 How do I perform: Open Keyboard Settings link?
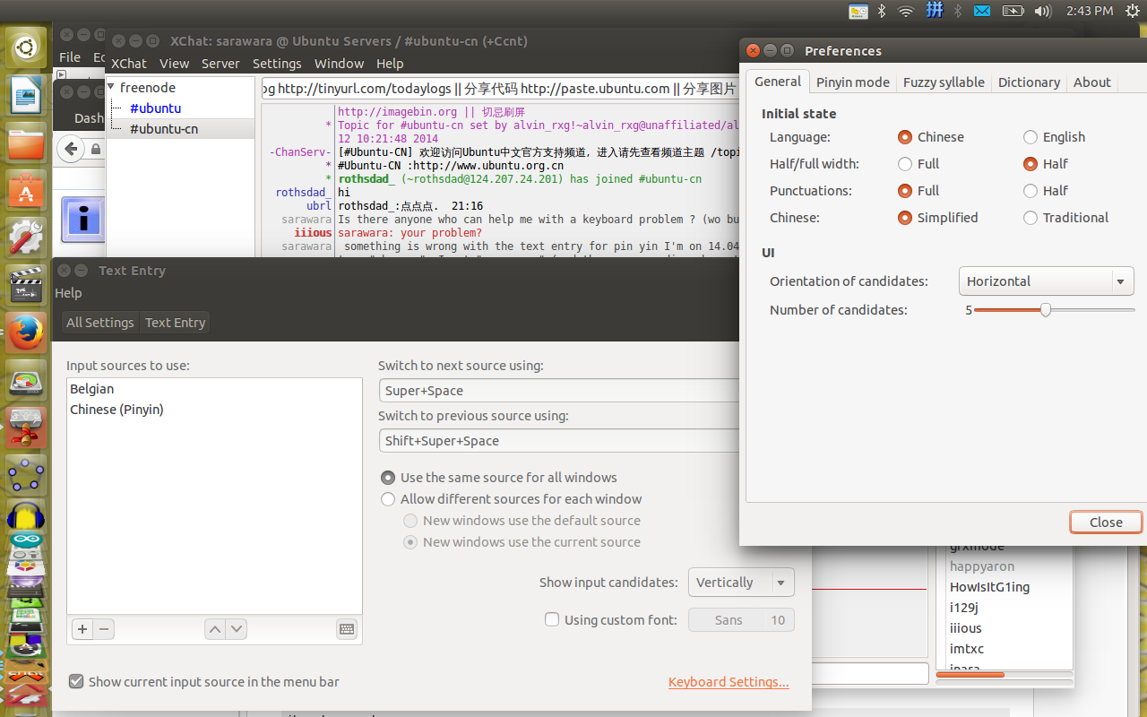point(729,682)
